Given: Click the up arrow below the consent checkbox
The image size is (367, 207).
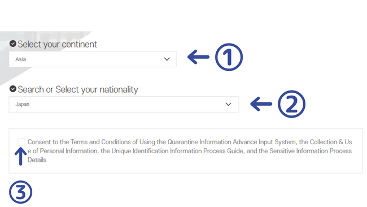Looking at the screenshot, I should click(x=20, y=156).
